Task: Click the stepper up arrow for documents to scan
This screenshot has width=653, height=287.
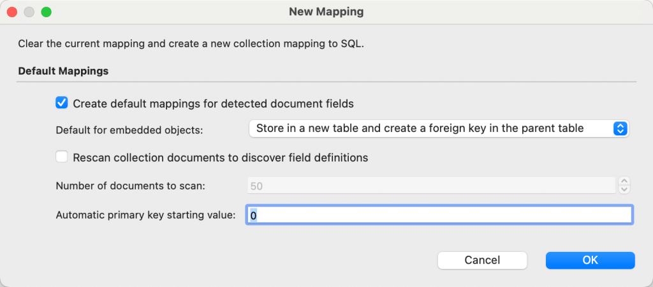Action: click(x=624, y=182)
